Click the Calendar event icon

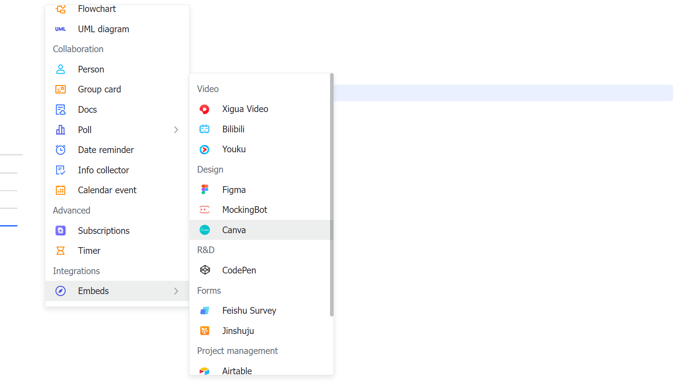tap(60, 190)
